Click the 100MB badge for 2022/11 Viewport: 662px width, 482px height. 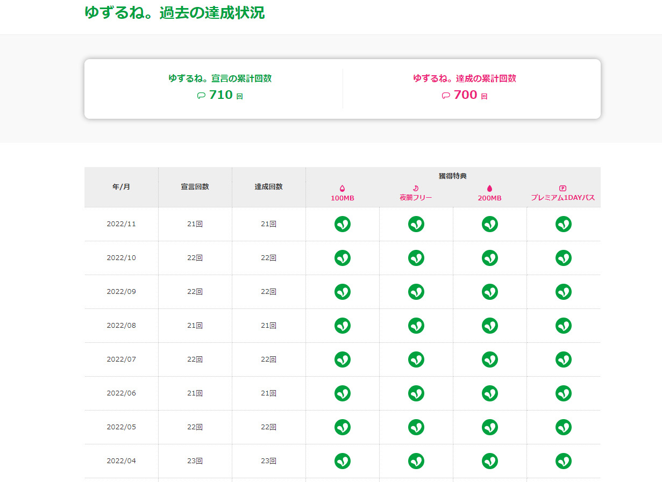click(x=343, y=224)
